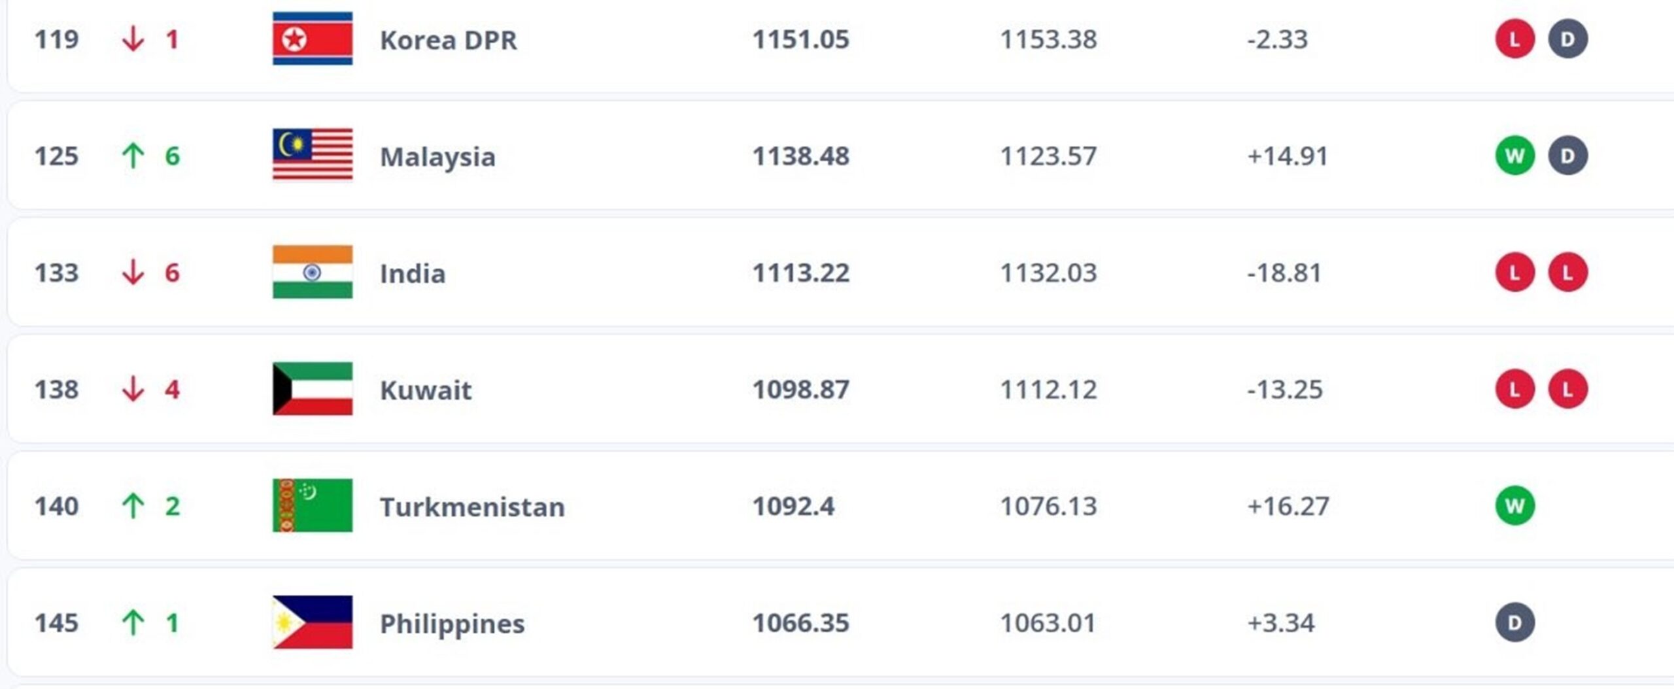Open the Turkmenistan team link
This screenshot has height=689, width=1674.
(x=472, y=507)
